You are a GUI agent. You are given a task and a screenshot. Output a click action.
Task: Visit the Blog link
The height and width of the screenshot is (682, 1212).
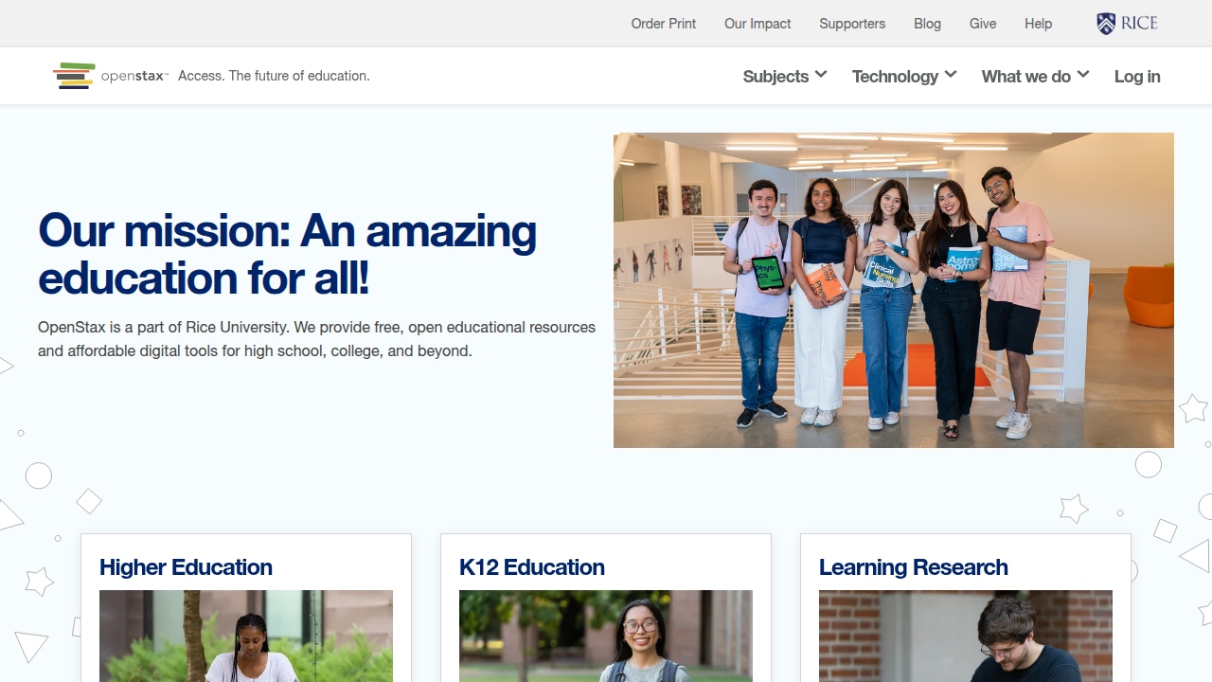927,24
